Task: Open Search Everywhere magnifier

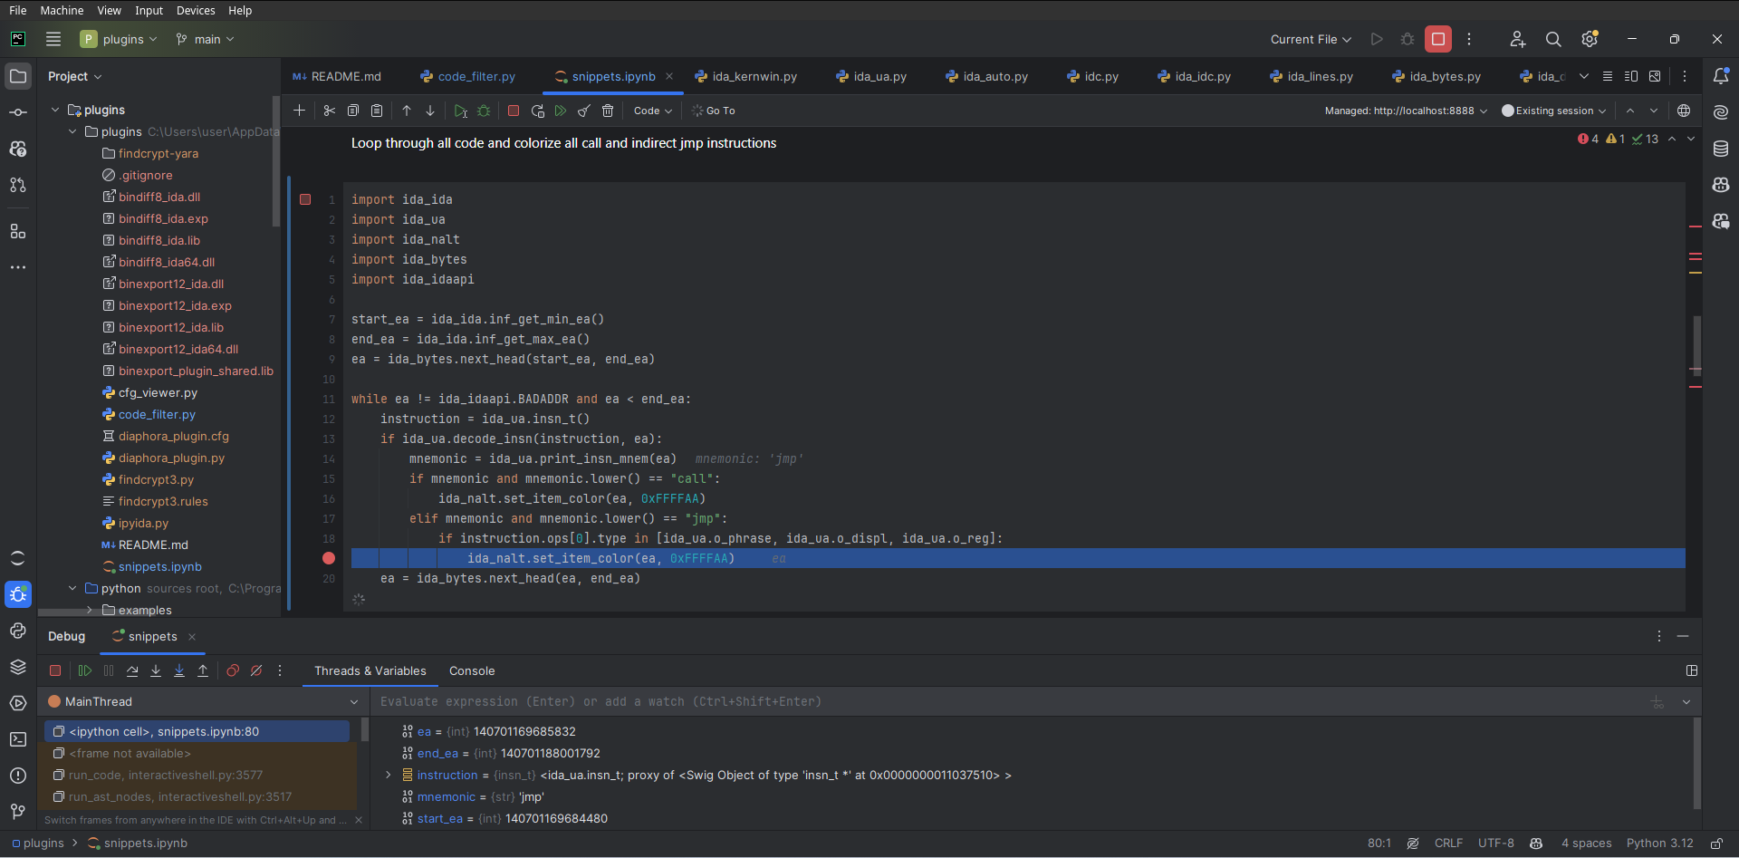Action: pos(1553,39)
